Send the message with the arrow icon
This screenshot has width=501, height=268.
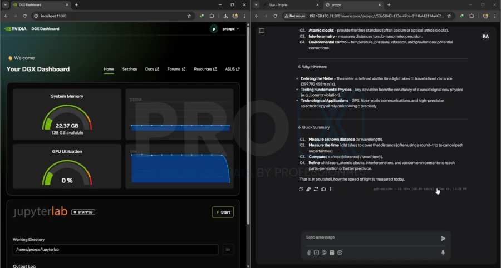443,238
